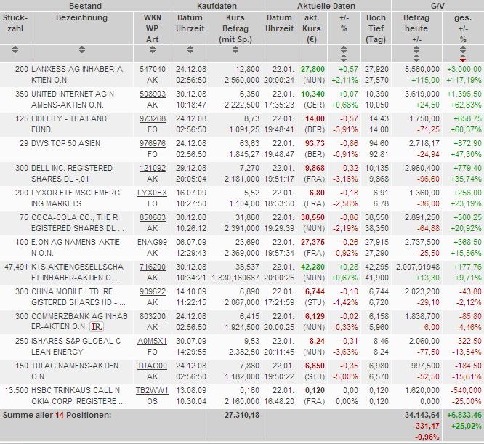Click the current price 10,340 of United Internet
Image resolution: width=484 pixels, height=444 pixels.
pyautogui.click(x=312, y=94)
